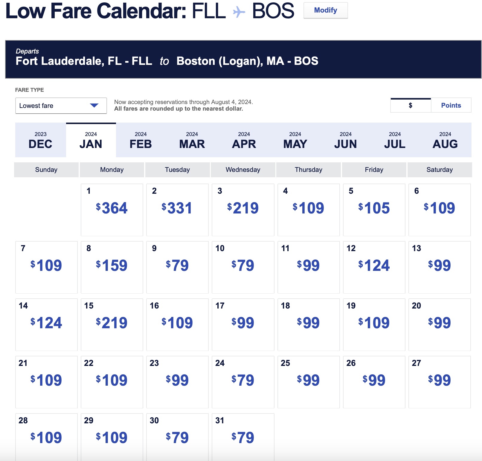Open the FEB 2024 month tab
The width and height of the screenshot is (482, 461).
[141, 140]
